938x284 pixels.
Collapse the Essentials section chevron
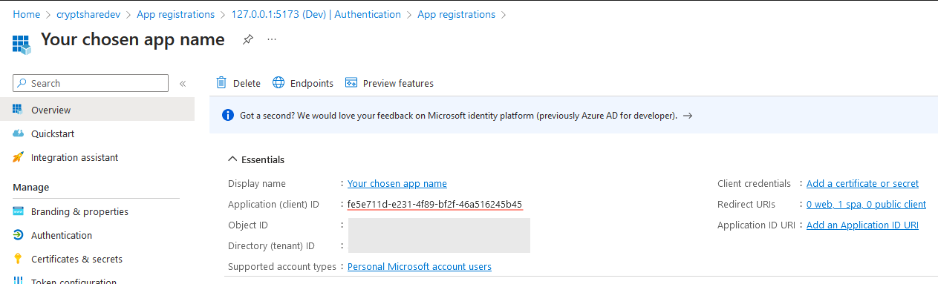(x=232, y=159)
